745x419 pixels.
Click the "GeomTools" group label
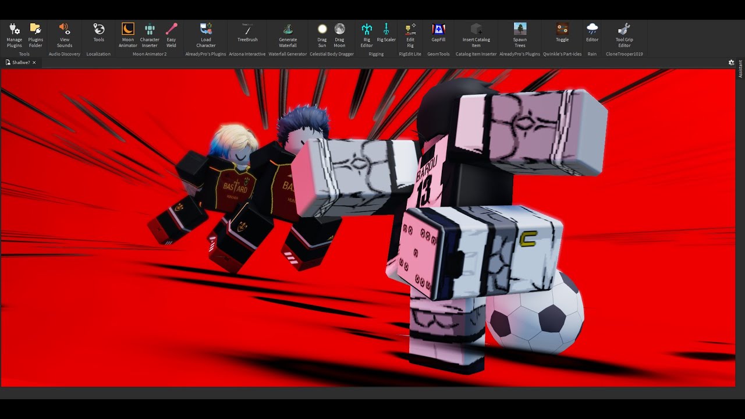point(438,54)
